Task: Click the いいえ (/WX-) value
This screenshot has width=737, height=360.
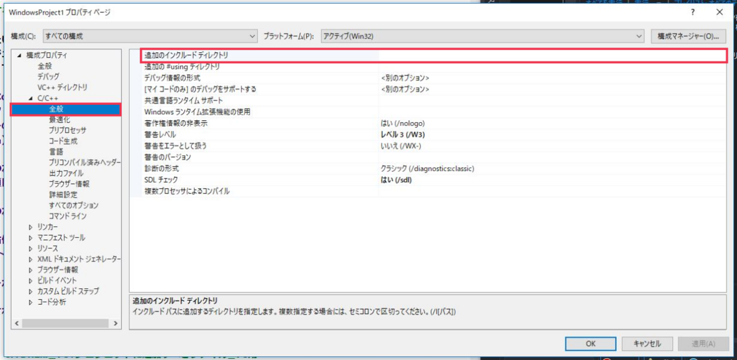Action: [x=401, y=146]
